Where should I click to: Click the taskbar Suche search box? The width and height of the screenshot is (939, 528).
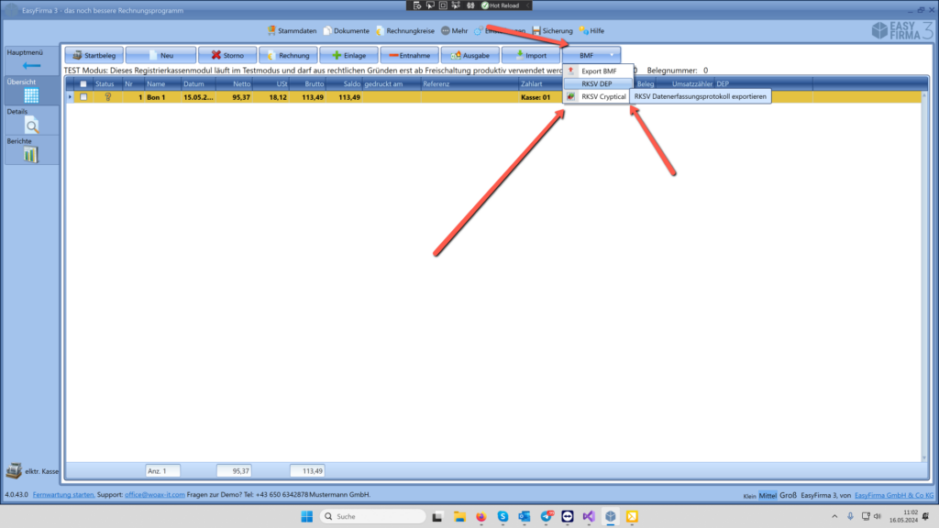pos(372,516)
